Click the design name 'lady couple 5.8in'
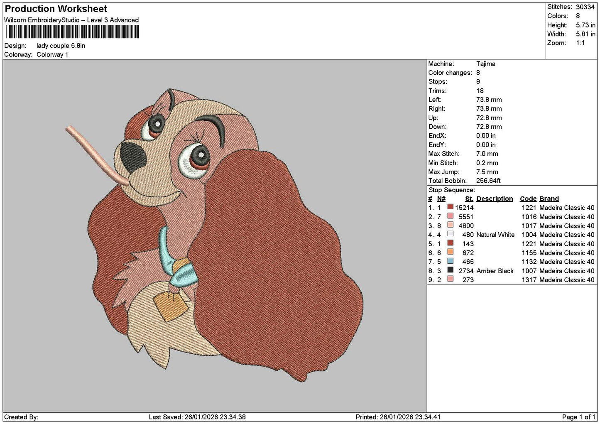The width and height of the screenshot is (600, 424). point(61,46)
